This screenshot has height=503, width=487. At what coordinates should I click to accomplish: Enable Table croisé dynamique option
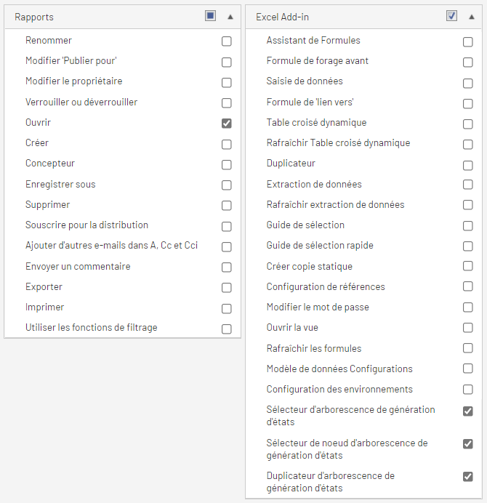pos(468,124)
